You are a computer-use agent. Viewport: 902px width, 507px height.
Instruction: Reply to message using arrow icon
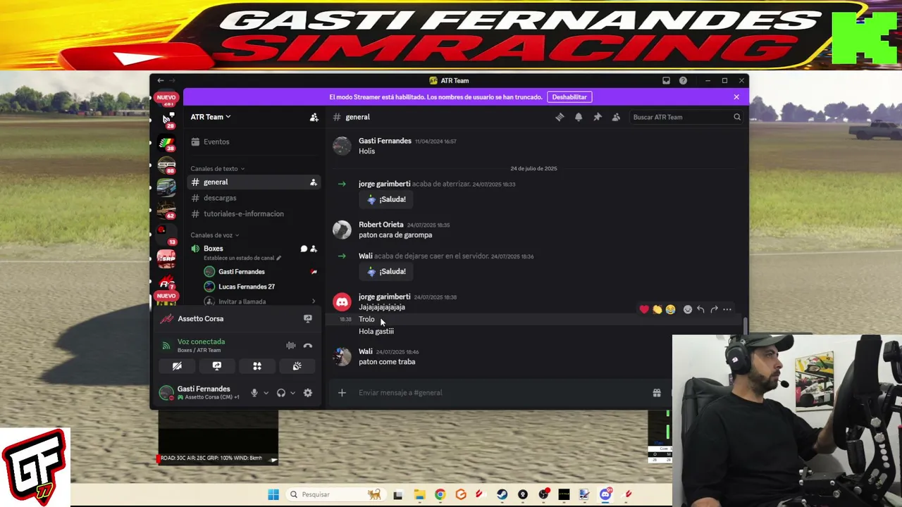pos(700,309)
